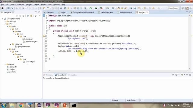Screen dimensions: 193x108
Task: Maximize the Console panel
Action: [x=190, y=75]
